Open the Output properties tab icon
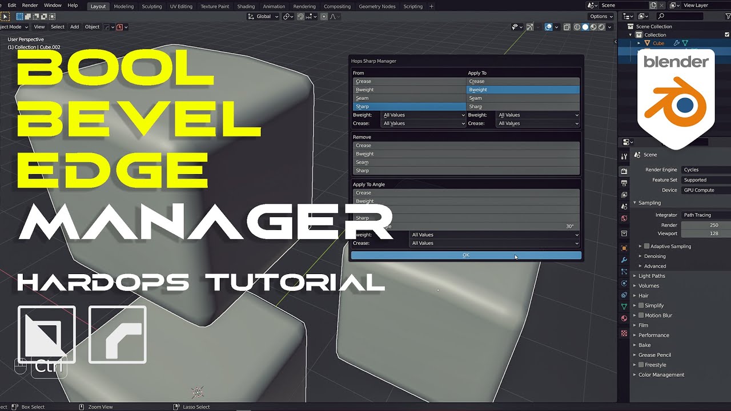 click(624, 183)
